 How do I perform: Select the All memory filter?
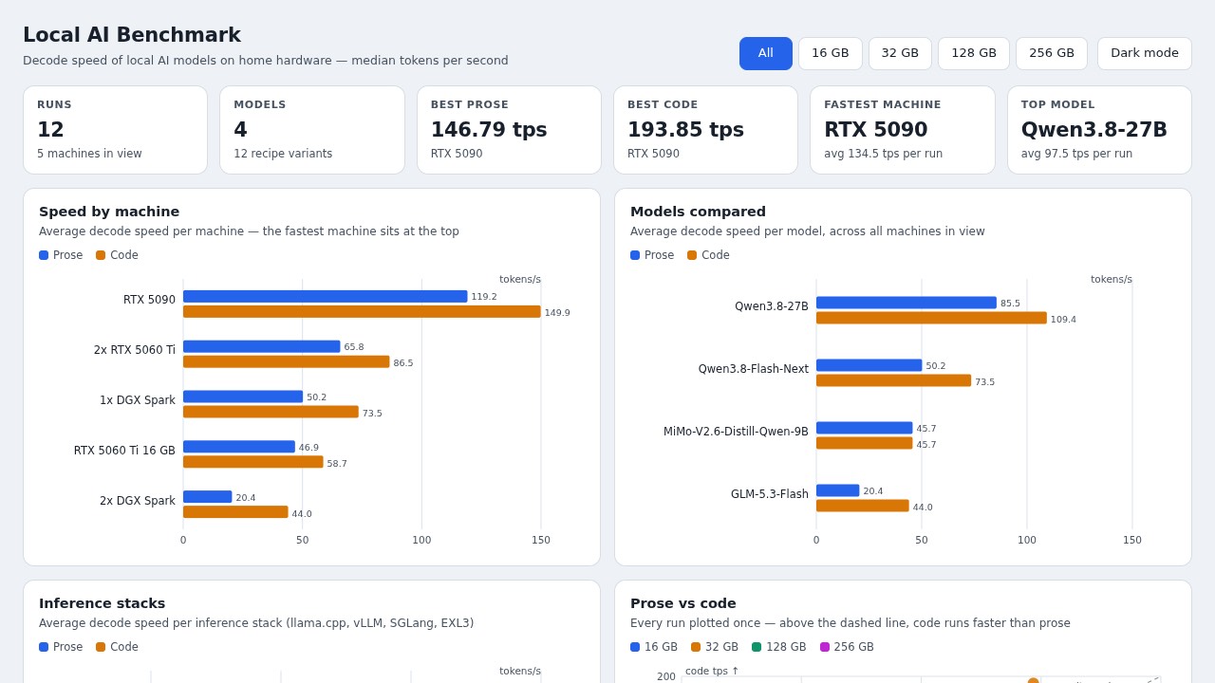[x=765, y=53]
